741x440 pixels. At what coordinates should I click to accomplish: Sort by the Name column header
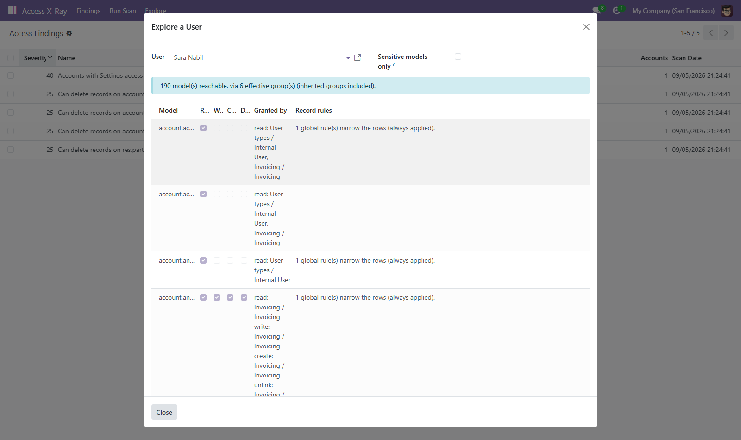pos(67,58)
